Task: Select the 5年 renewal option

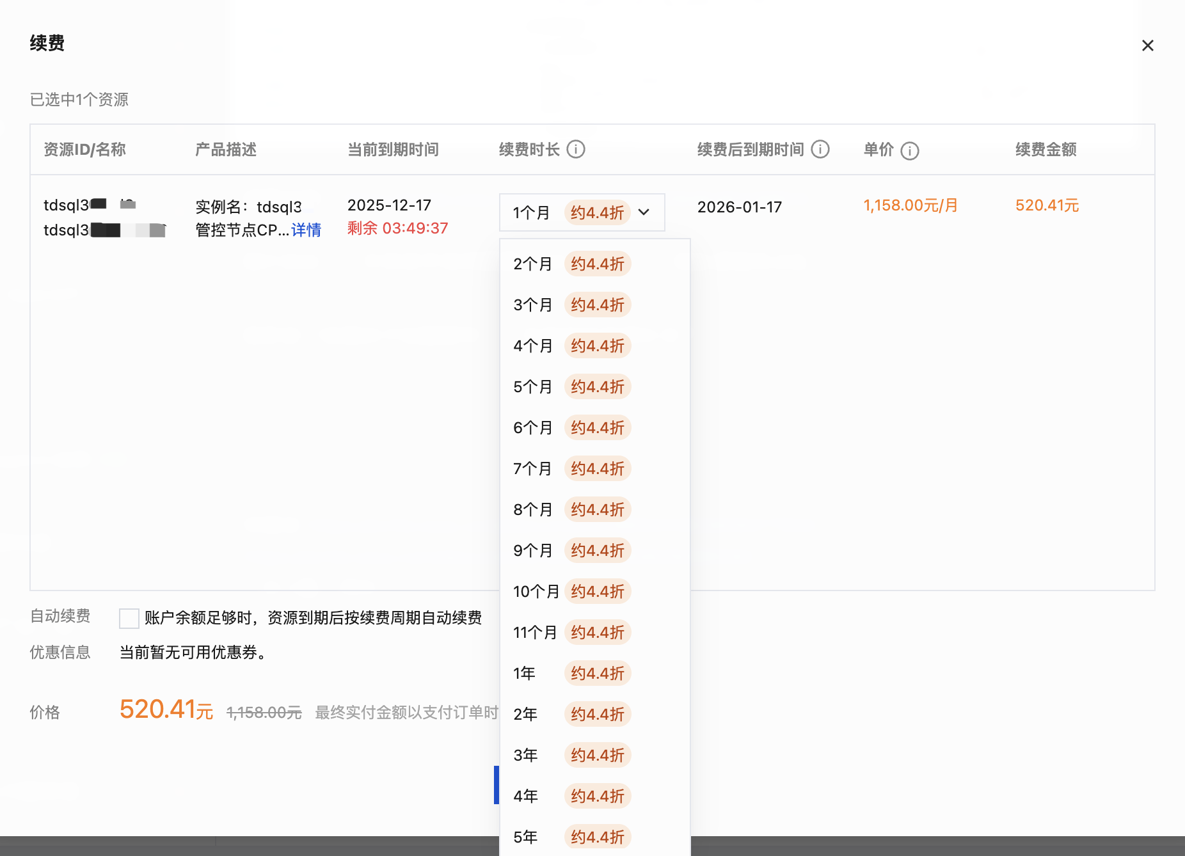Action: coord(525,837)
